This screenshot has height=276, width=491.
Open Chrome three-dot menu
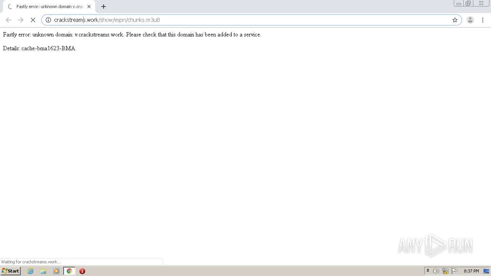(483, 20)
